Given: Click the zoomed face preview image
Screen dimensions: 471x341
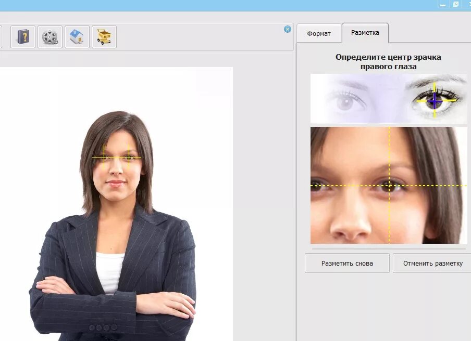Looking at the screenshot, I should click(x=389, y=185).
